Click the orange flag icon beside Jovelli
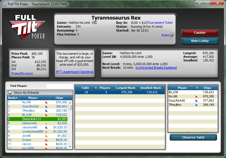This screenshot has width=226, height=158. 47,136
